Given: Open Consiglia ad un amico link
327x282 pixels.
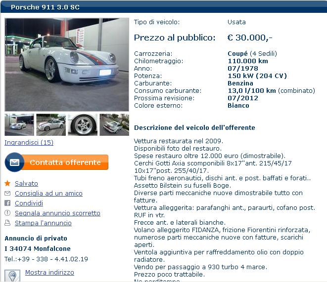Looking at the screenshot, I should (48, 193).
